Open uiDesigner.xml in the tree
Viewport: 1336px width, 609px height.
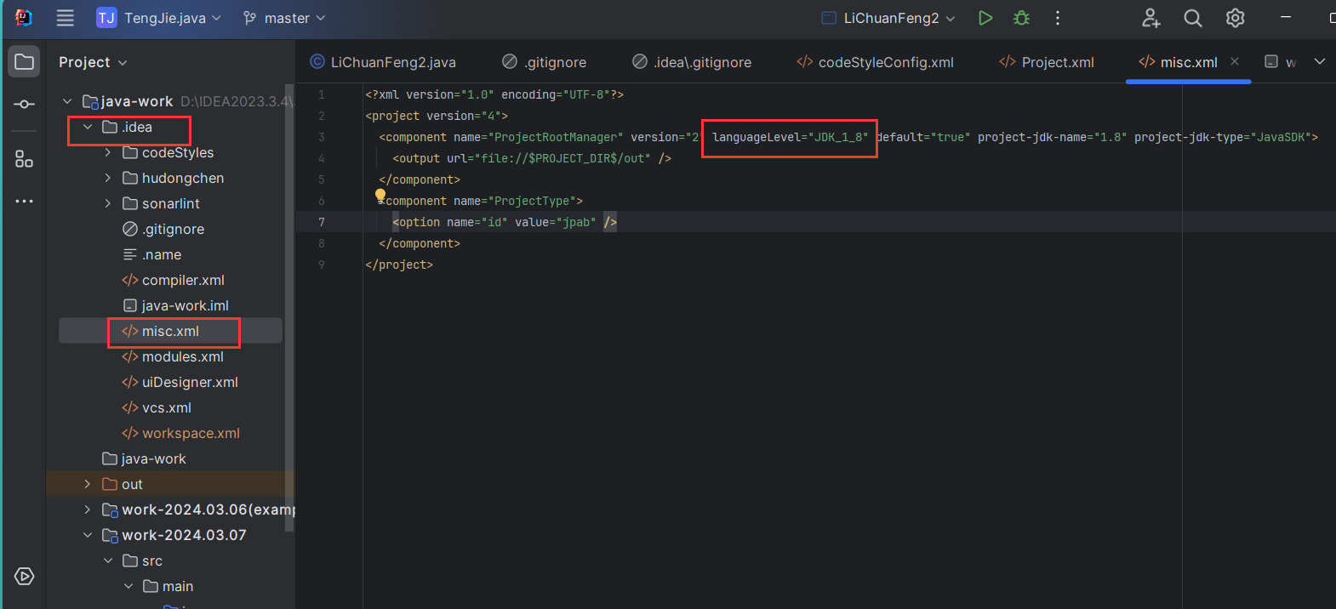[x=180, y=382]
